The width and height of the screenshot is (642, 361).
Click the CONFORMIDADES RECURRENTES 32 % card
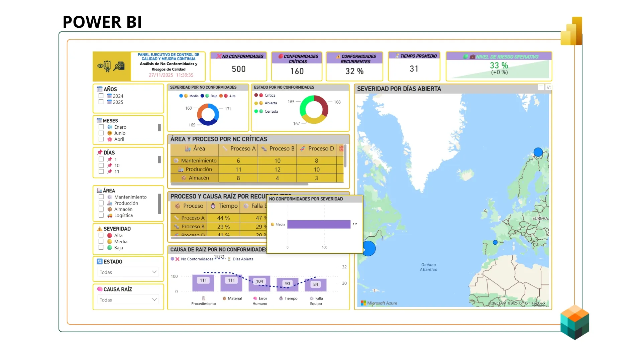[x=354, y=66]
